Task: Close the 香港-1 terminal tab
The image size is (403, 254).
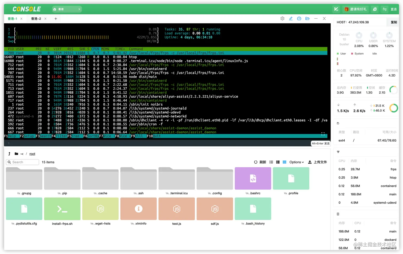Action: click(21, 19)
